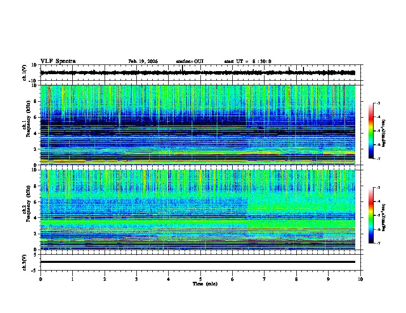Click the "ch.1(V)" waveform axis label
The image size is (406, 313).
[x=25, y=73]
